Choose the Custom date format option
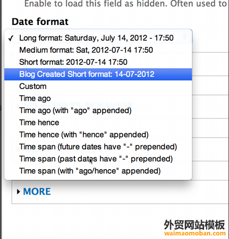This screenshot has width=229, height=239. point(98,86)
